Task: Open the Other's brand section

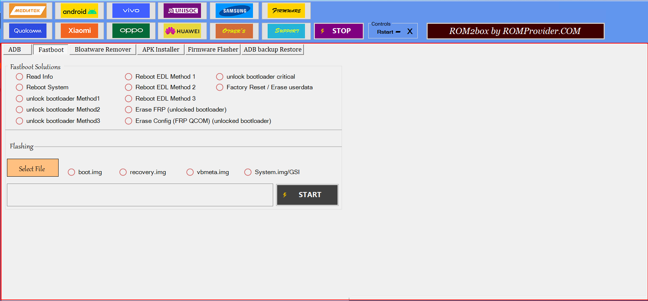Action: 234,31
